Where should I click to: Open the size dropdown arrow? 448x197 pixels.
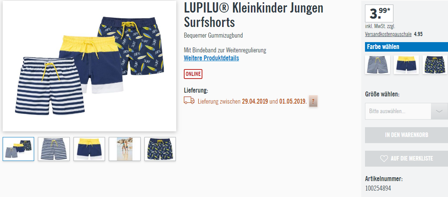(x=439, y=111)
